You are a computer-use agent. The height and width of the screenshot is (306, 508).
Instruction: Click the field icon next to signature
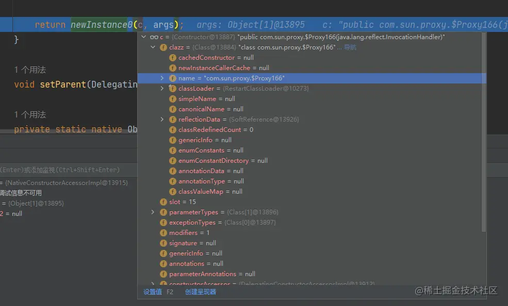(x=163, y=243)
